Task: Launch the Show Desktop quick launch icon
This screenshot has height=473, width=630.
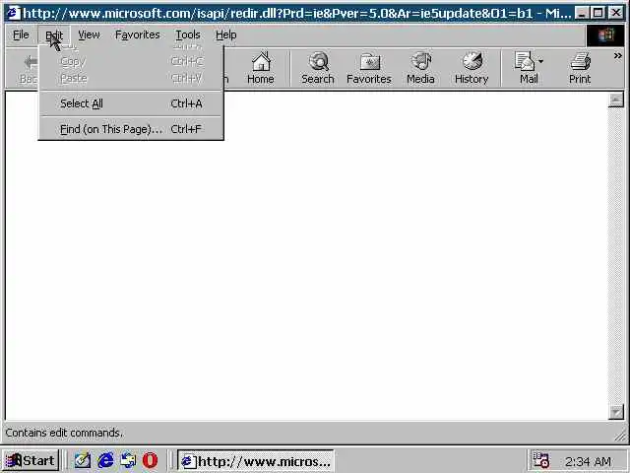Action: tap(83, 460)
